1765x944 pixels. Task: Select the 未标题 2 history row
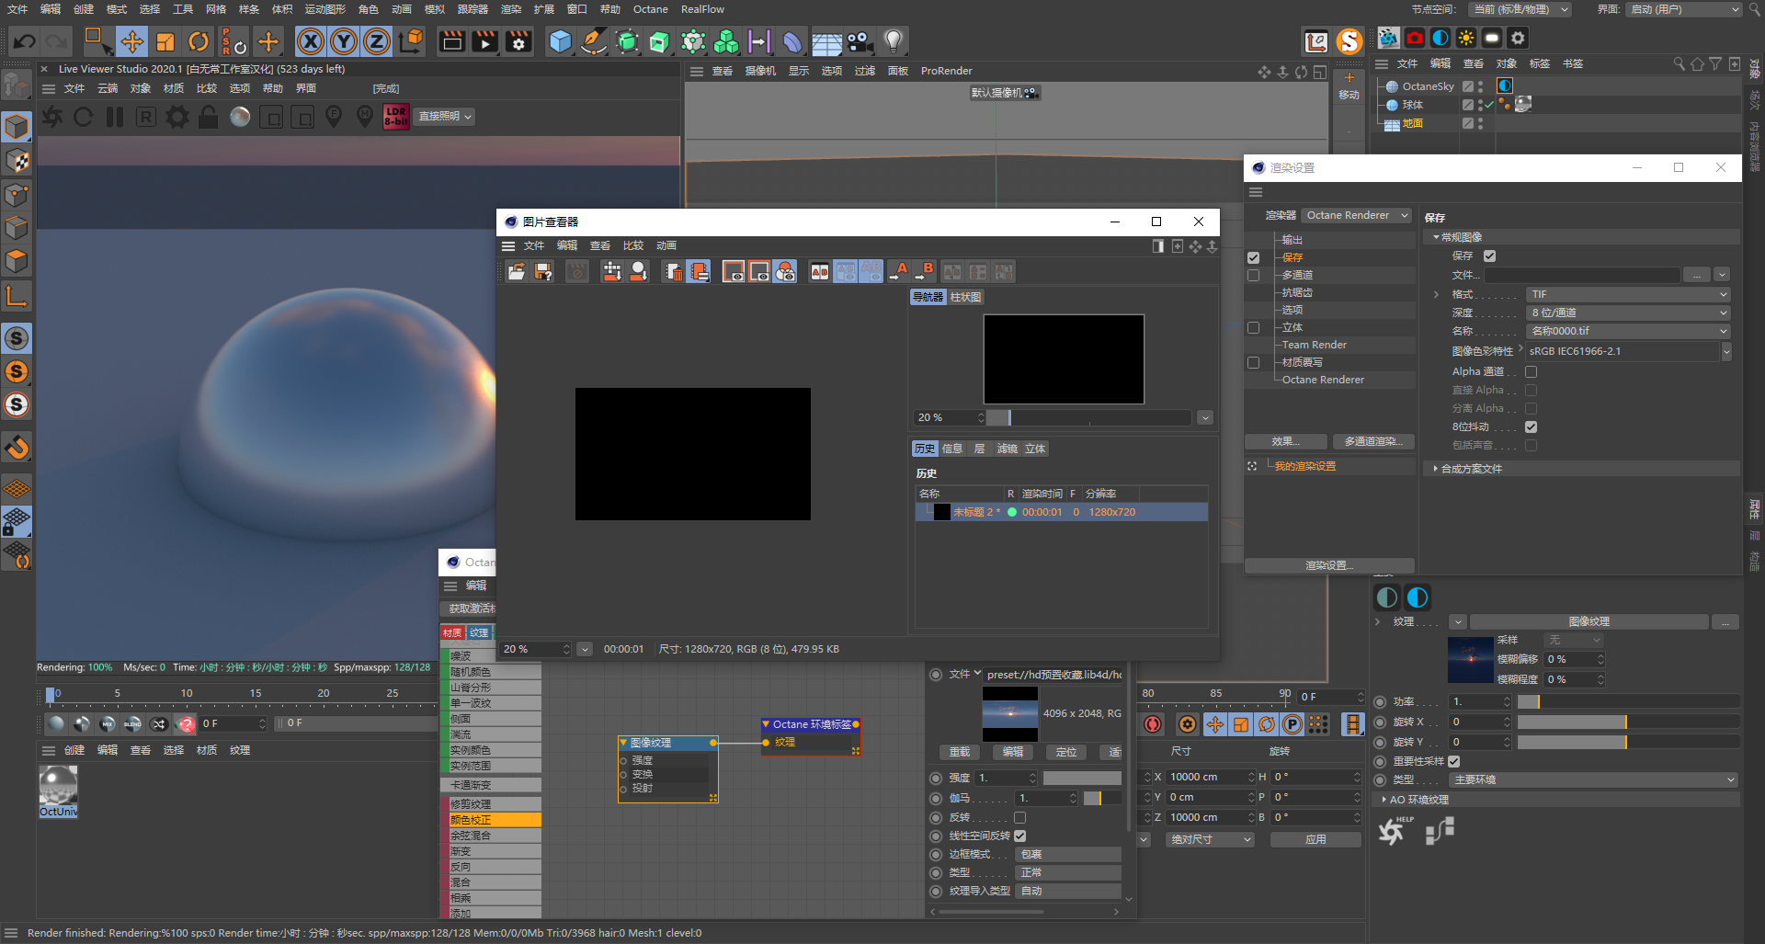pos(1062,512)
